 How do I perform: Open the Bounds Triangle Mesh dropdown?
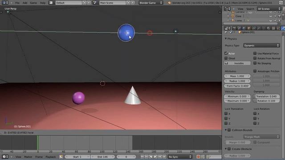click(x=261, y=137)
